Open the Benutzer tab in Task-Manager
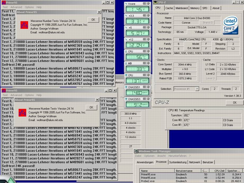The image size is (244, 183). [208, 162]
